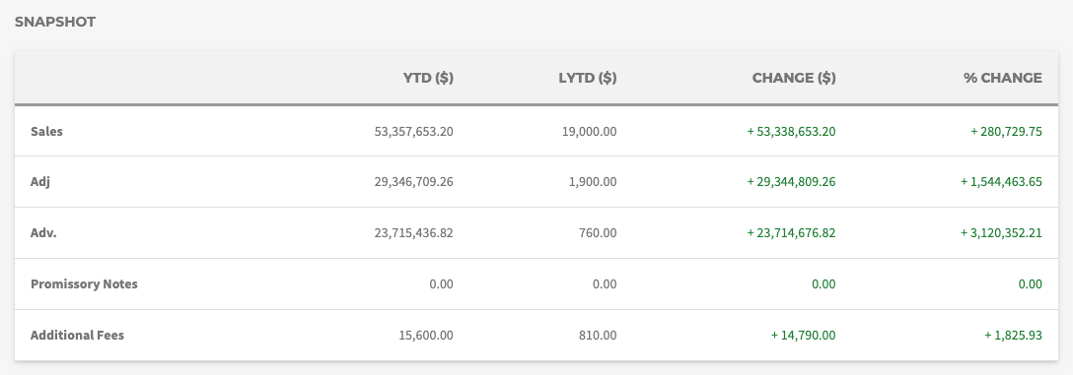Select the Adj row label
1073x375 pixels.
coord(39,182)
